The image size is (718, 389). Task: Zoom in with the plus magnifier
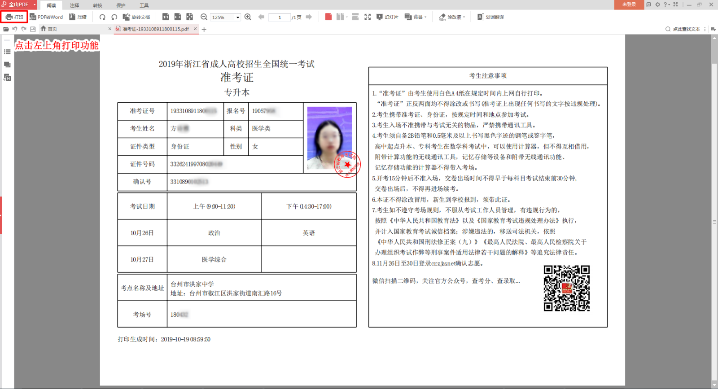click(x=248, y=17)
